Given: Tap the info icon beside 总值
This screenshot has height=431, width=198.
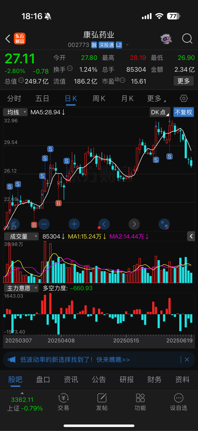Looking at the screenshot, I should tap(21, 80).
